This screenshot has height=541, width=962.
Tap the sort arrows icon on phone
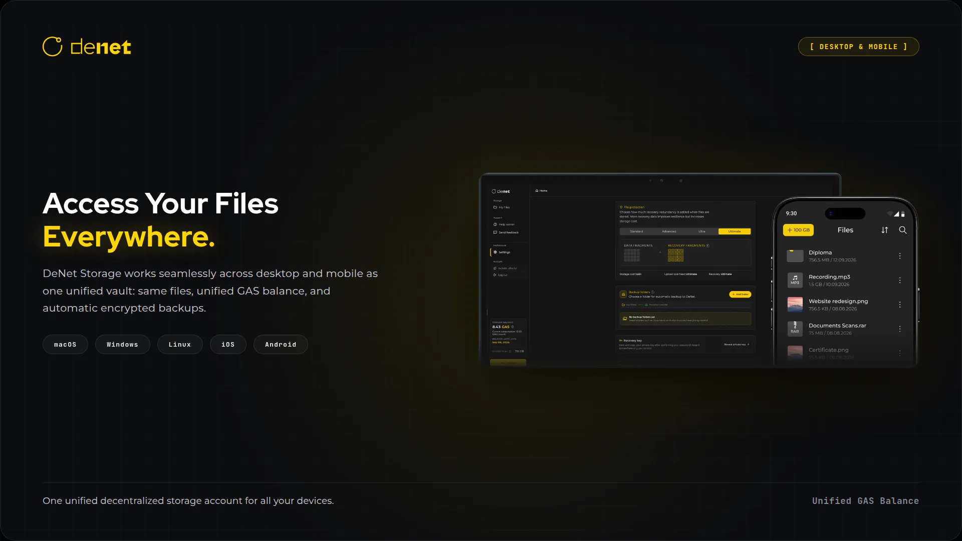885,230
